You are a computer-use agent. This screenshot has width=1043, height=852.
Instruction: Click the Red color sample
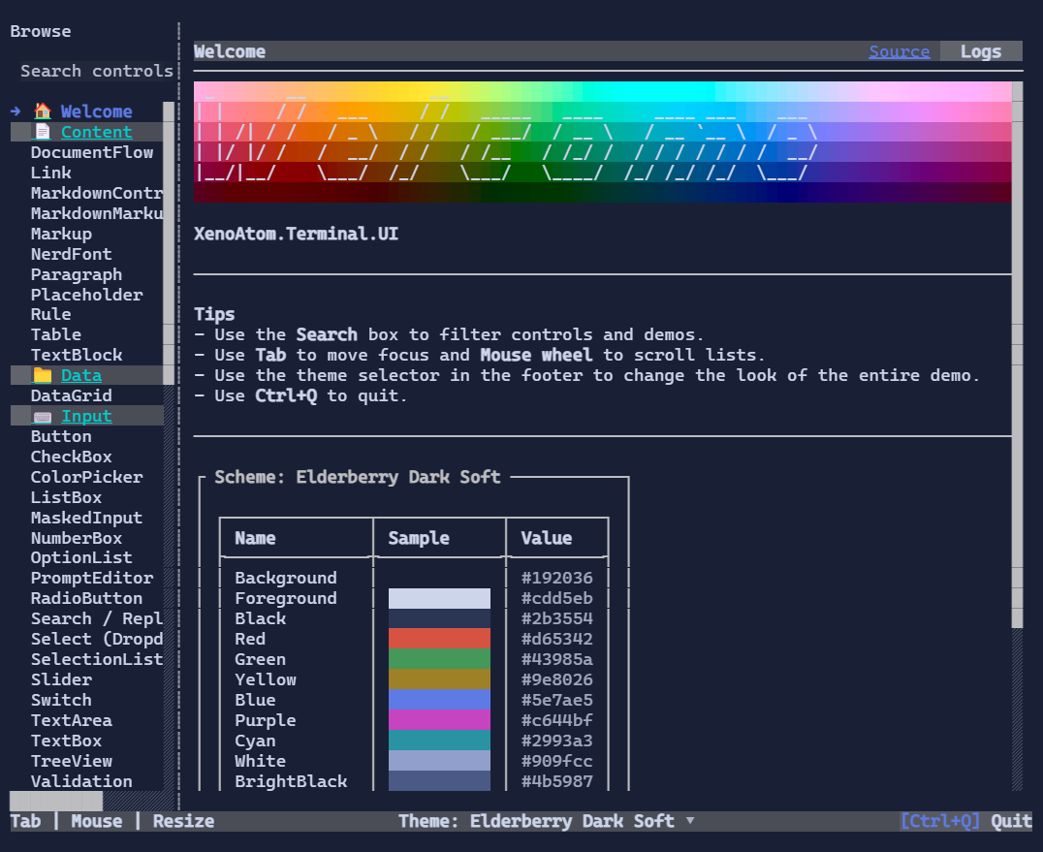tap(439, 639)
